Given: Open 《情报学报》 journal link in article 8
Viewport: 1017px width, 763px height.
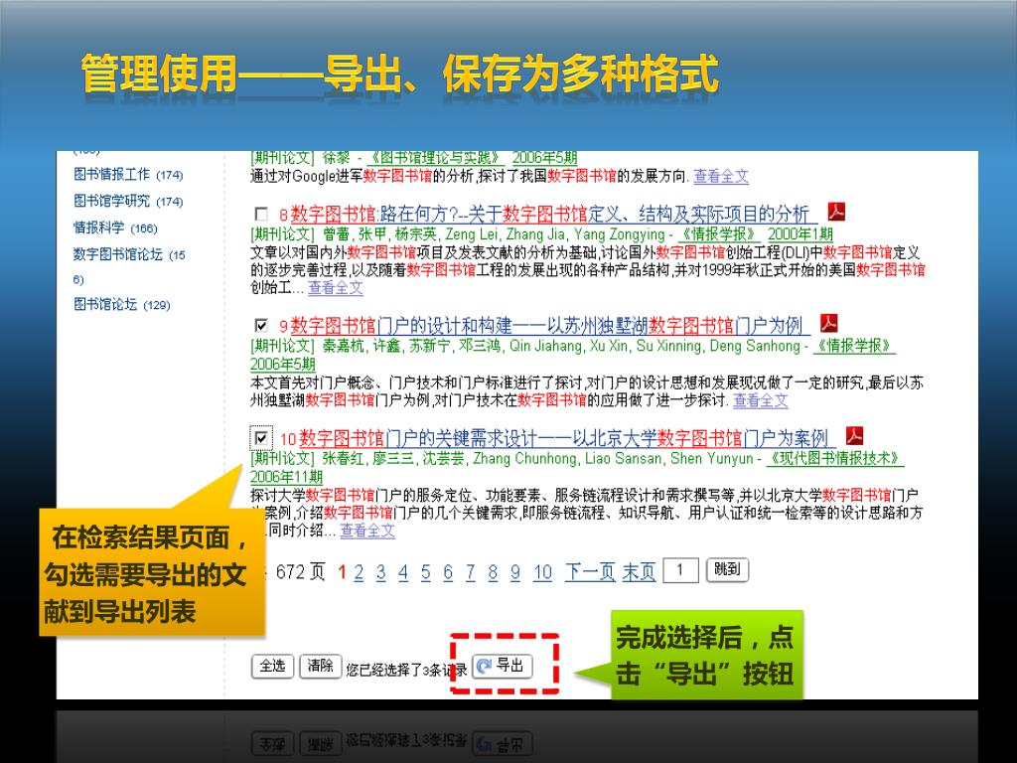Looking at the screenshot, I should 718,233.
